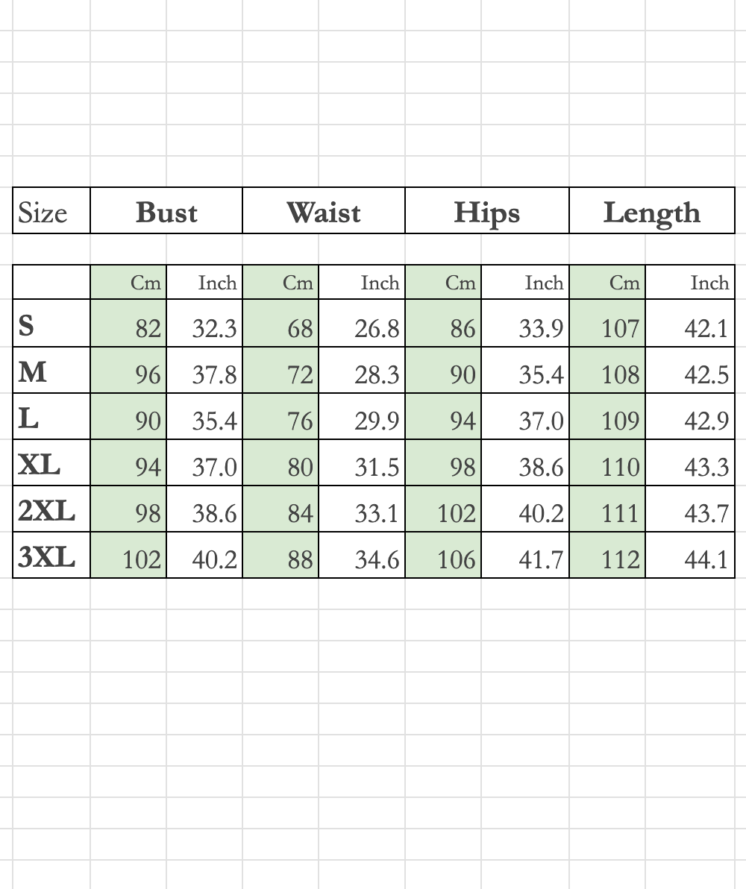746x889 pixels.
Task: Click the Bust header cell
Action: 166,212
